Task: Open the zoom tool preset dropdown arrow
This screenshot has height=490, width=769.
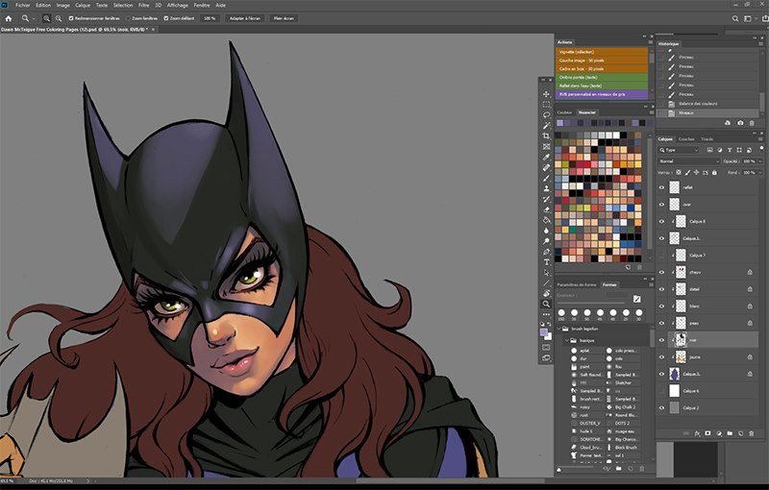Action: pyautogui.click(x=34, y=18)
